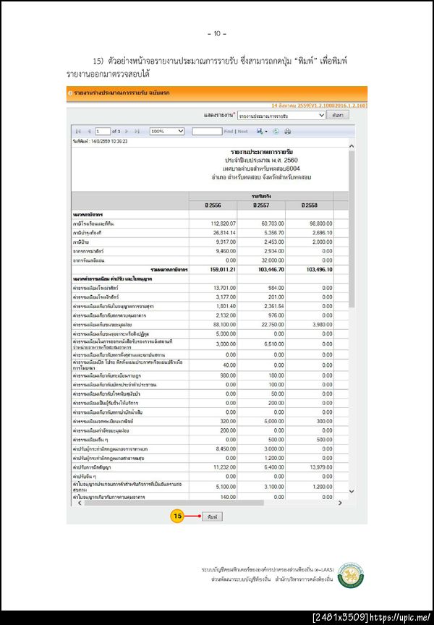Select the ปี 2558 column header
Screen dimensions: 434x625
click(x=310, y=205)
